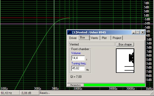
Task: Click the 500Hz axis label
Action: click(x=130, y=89)
